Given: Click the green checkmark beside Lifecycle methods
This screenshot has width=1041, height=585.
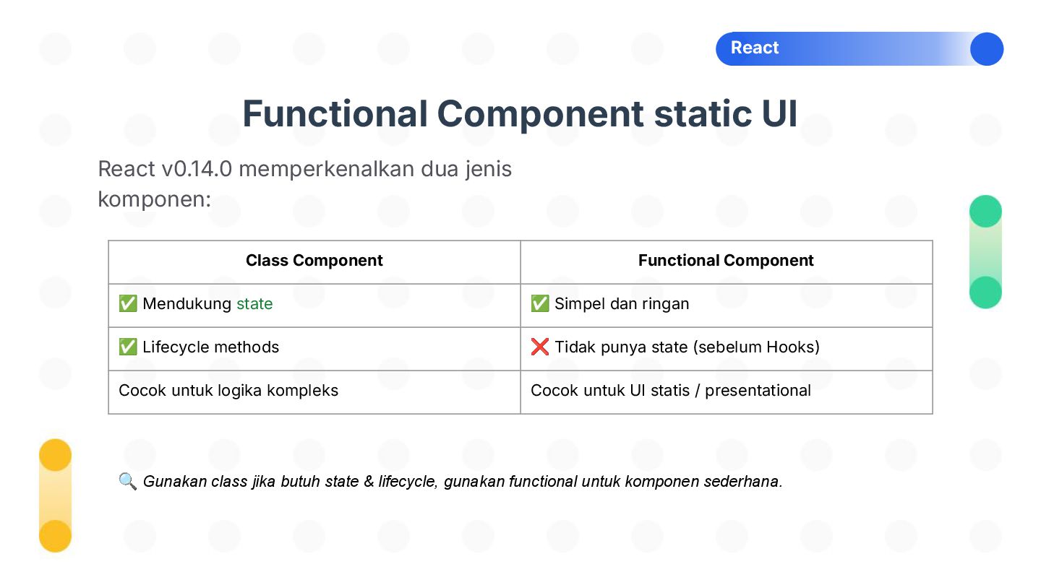Looking at the screenshot, I should pos(128,347).
